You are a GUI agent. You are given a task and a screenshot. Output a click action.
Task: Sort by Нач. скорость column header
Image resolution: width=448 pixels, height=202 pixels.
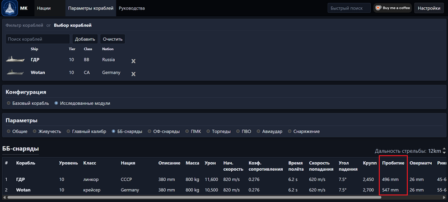(234, 166)
